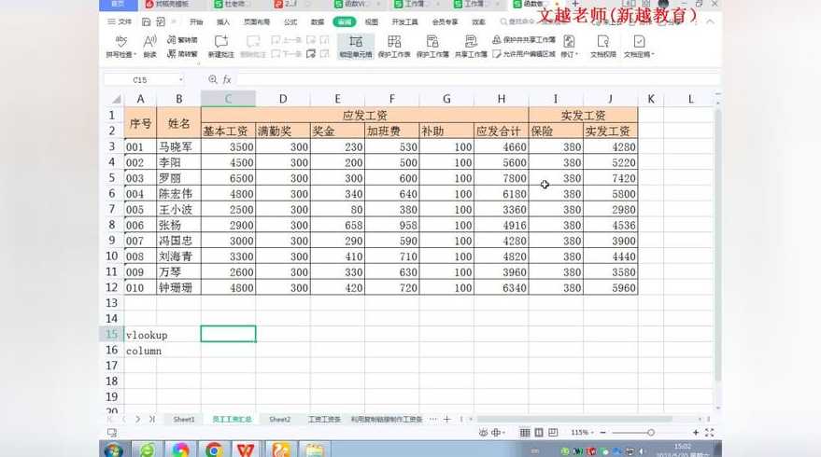
Task: Open the Spell Check (拼写检查) tool
Action: 120,46
